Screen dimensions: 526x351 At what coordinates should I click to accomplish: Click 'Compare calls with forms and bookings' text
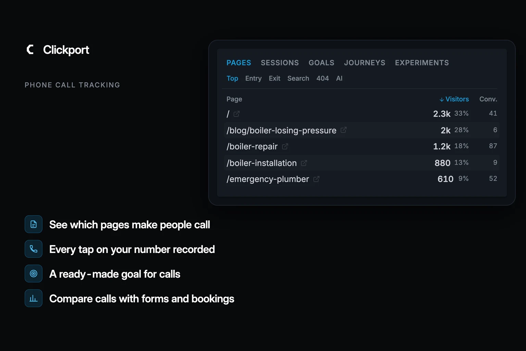coord(142,299)
